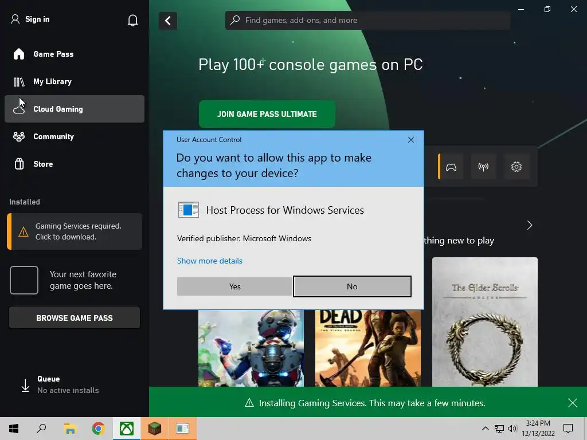This screenshot has width=587, height=440.
Task: Click Browse Game Pass button
Action: click(75, 317)
